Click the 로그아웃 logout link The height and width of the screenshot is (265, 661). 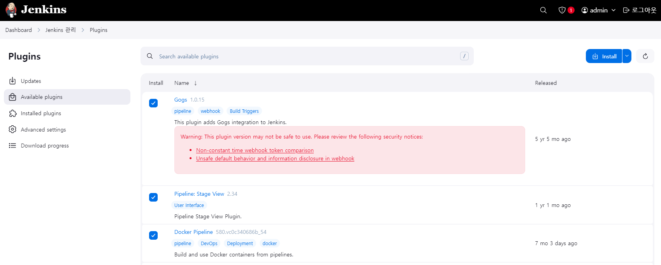(x=640, y=10)
